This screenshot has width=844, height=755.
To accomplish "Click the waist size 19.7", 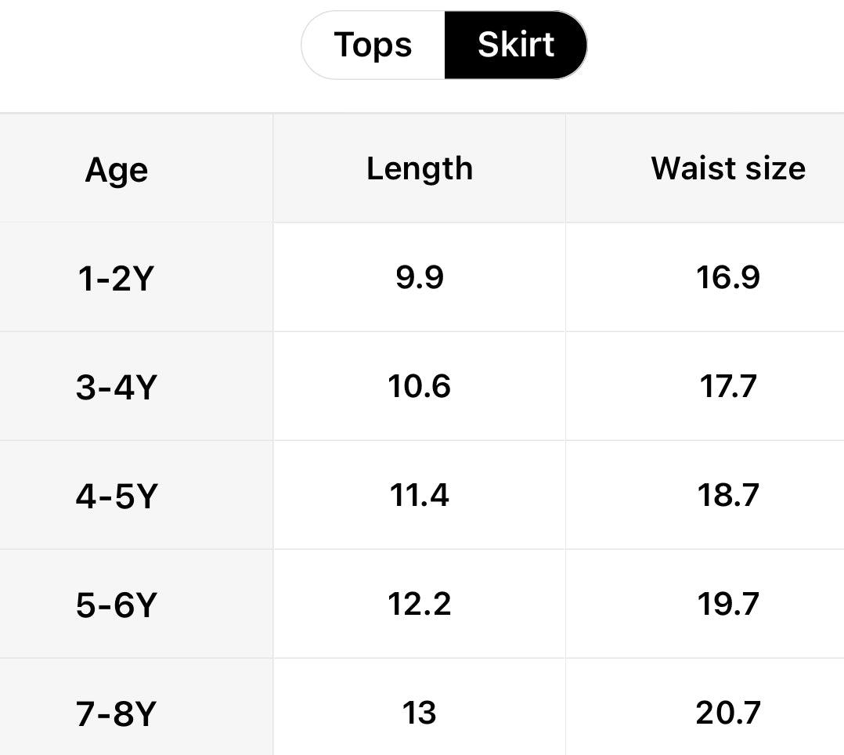I will coord(728,604).
